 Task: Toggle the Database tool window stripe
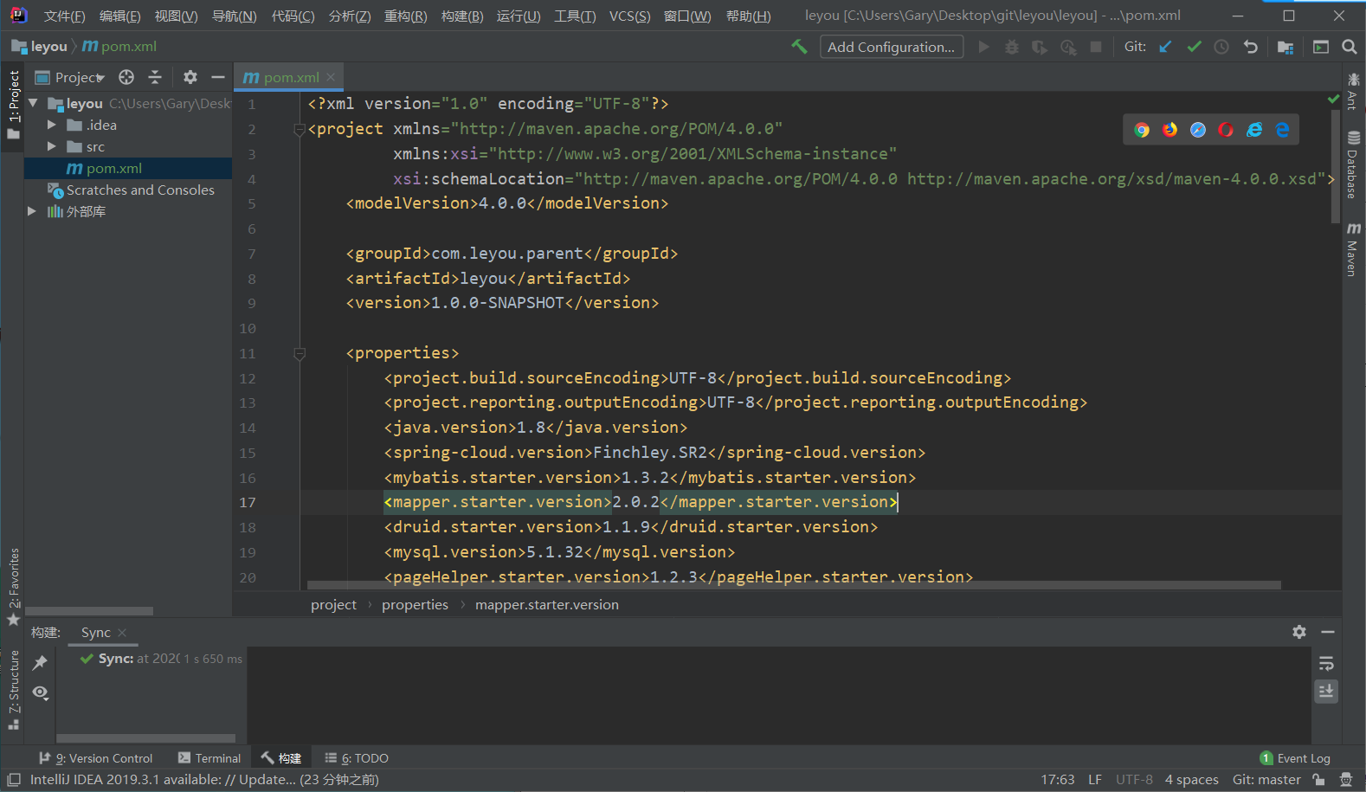click(1352, 164)
